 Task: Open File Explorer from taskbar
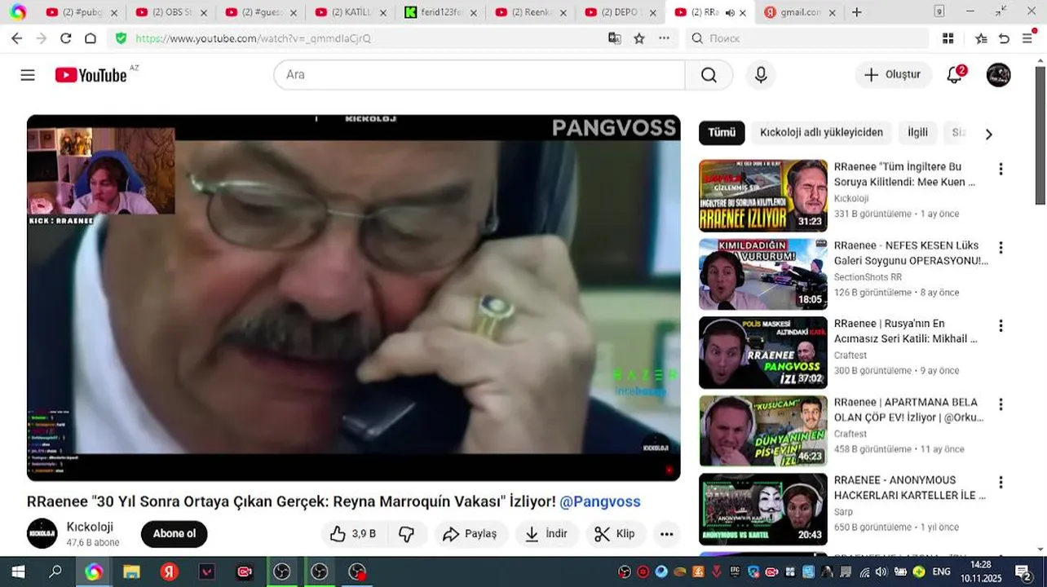pyautogui.click(x=131, y=572)
